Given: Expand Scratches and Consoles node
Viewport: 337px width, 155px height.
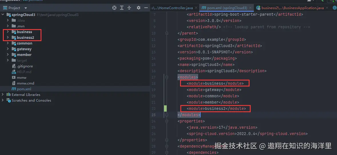Looking at the screenshot, I should point(3,100).
